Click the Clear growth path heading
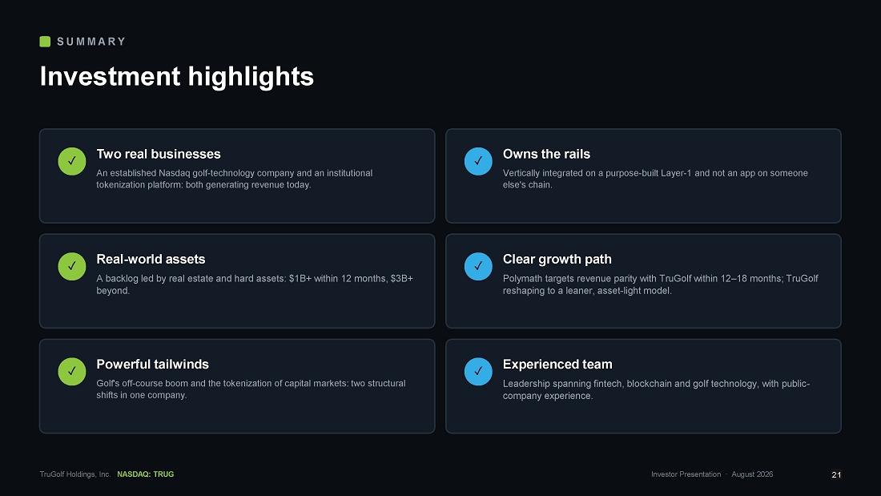Image resolution: width=881 pixels, height=496 pixels. point(557,260)
